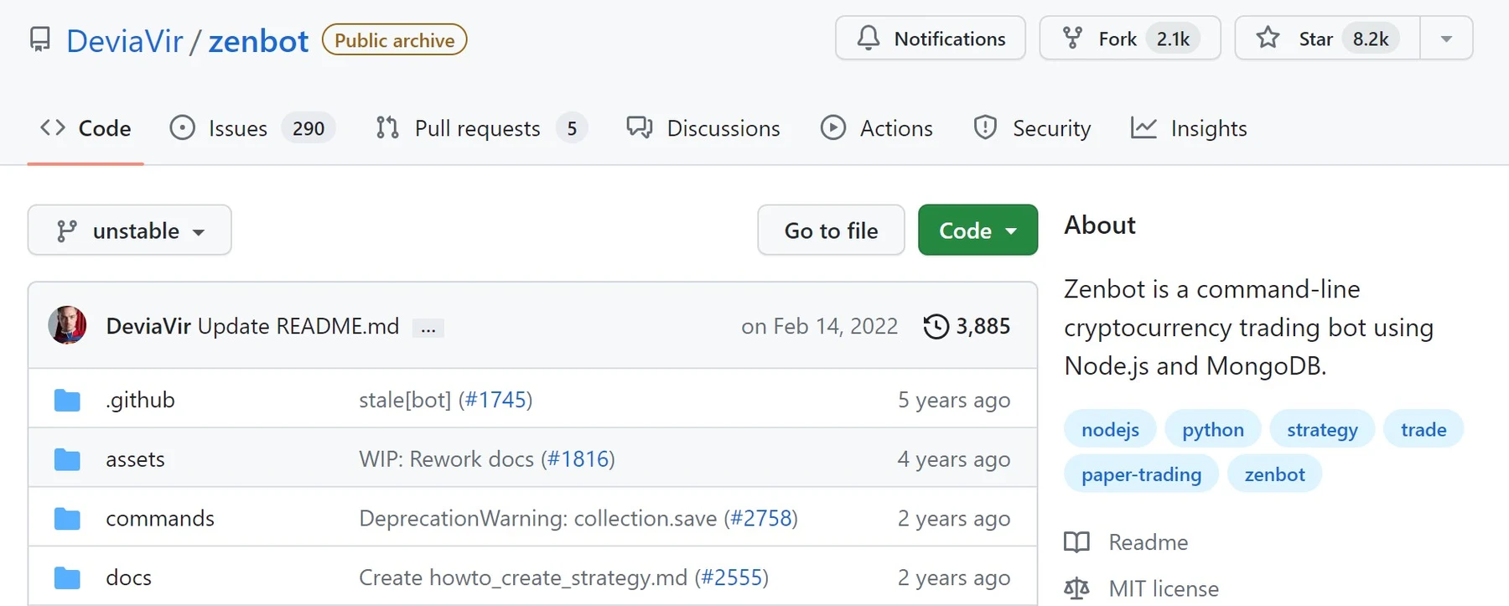
Task: Open the commands folder
Action: point(160,519)
